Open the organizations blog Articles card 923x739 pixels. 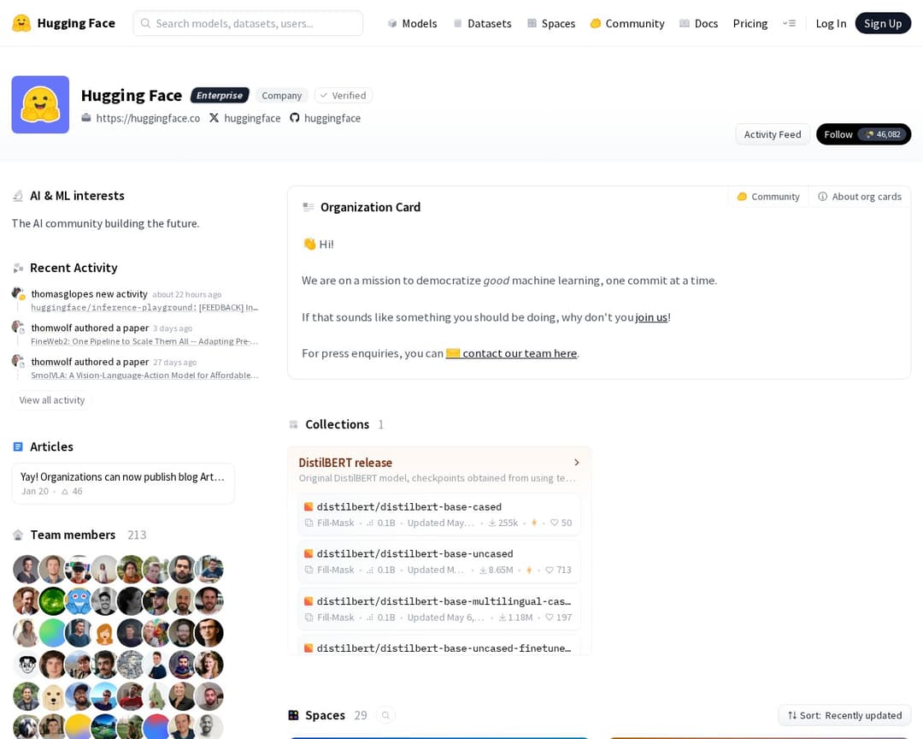coord(123,483)
